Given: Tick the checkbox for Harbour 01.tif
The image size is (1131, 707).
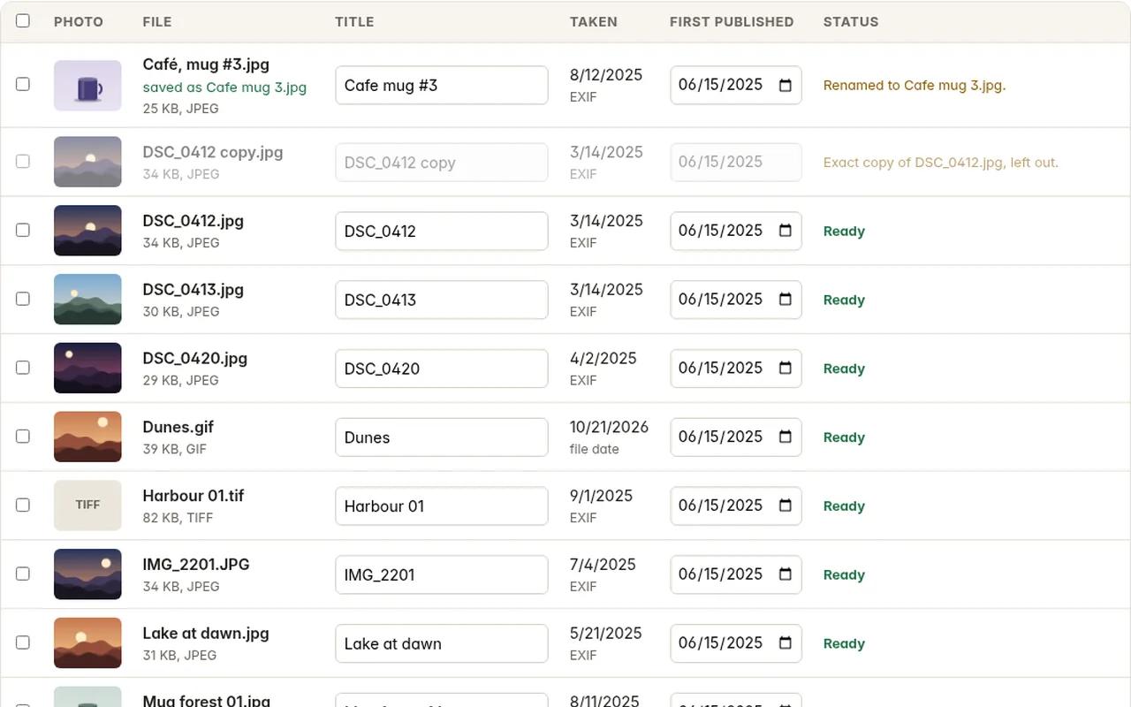Looking at the screenshot, I should (23, 505).
